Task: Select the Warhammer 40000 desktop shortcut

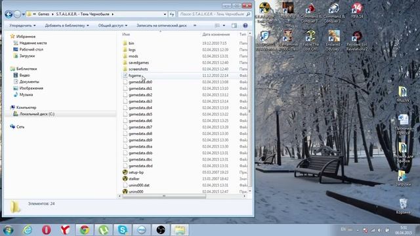Action: tap(288, 41)
